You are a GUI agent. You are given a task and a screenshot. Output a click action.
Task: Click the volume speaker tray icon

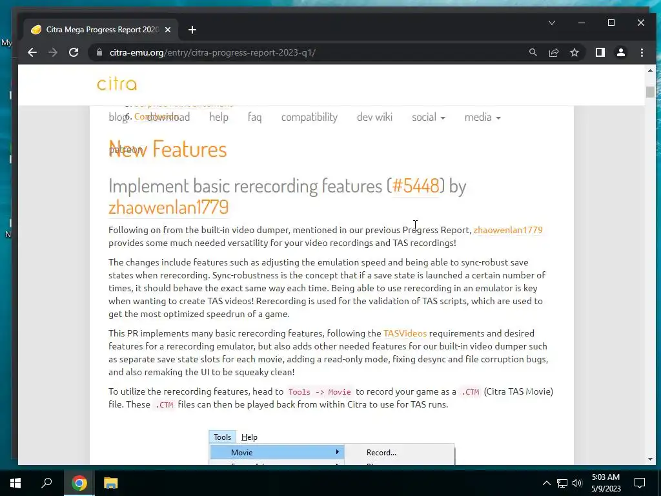(577, 483)
